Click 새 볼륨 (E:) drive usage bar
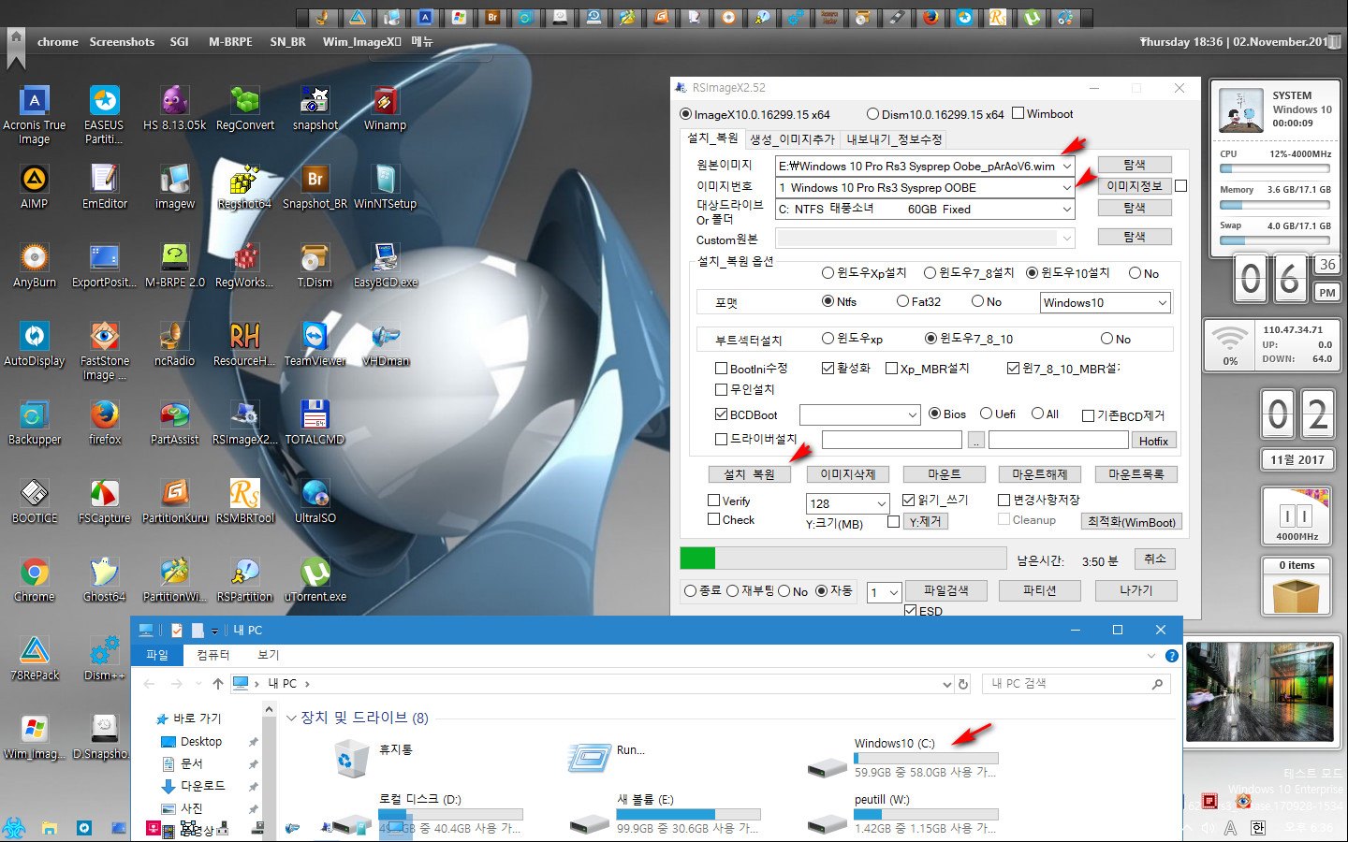1348x842 pixels. [x=688, y=814]
